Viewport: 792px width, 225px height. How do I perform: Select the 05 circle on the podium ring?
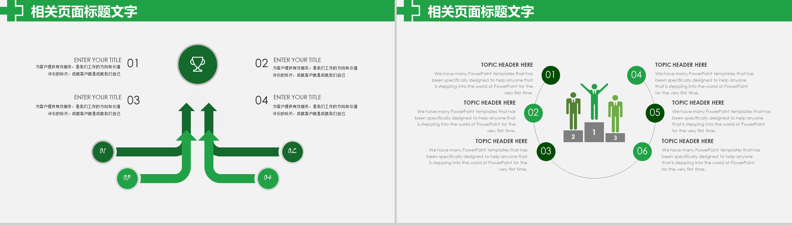tap(655, 113)
